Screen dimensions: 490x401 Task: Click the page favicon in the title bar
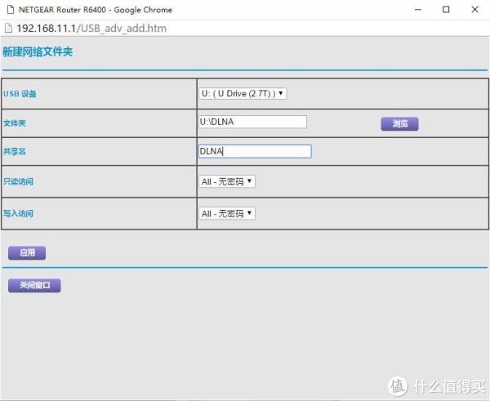pos(9,10)
